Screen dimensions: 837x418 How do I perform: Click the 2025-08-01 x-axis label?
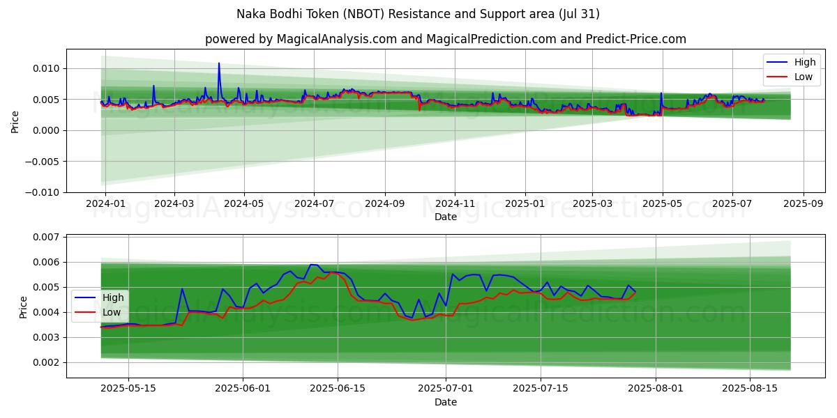pos(656,389)
